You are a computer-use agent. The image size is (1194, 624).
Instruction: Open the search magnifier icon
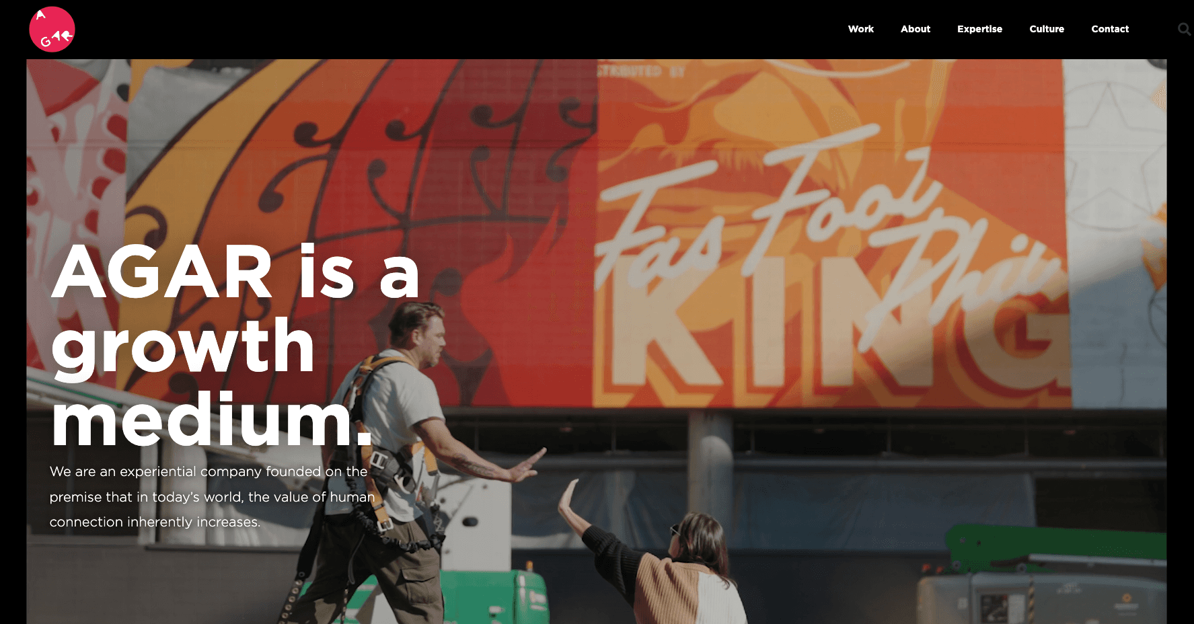click(x=1185, y=29)
